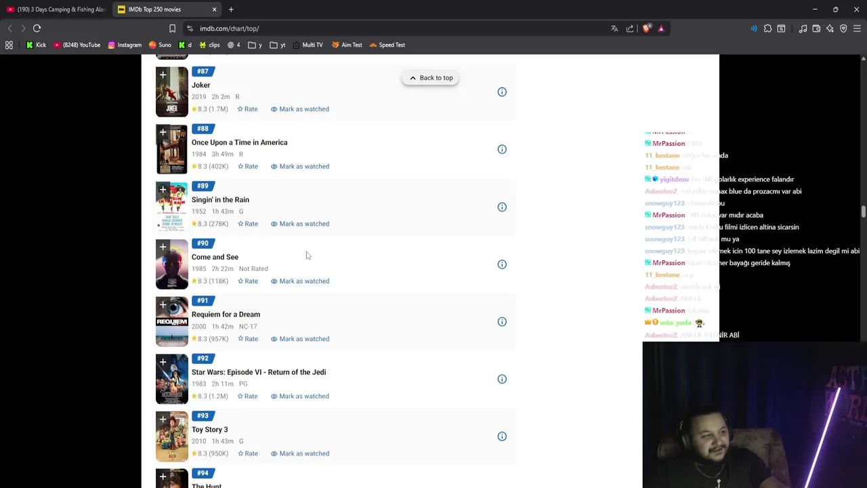Open Requiem for a Dream title link
The width and height of the screenshot is (867, 488).
(226, 314)
